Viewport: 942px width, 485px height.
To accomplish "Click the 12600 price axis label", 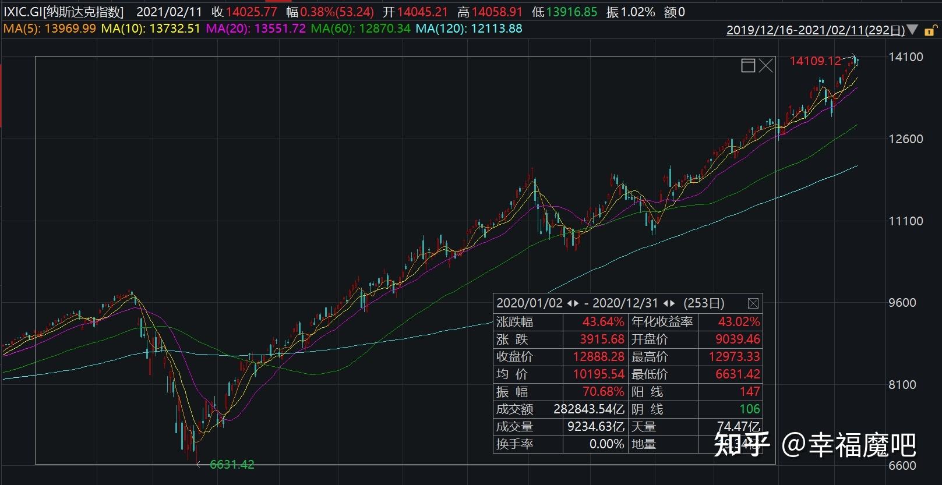I will 906,139.
